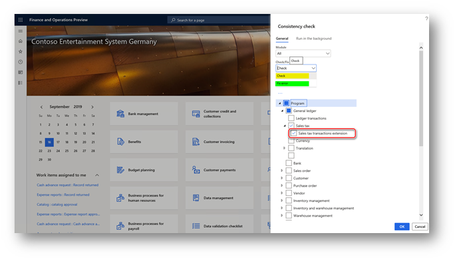Select September 16 in the calendar

[x=49, y=142]
